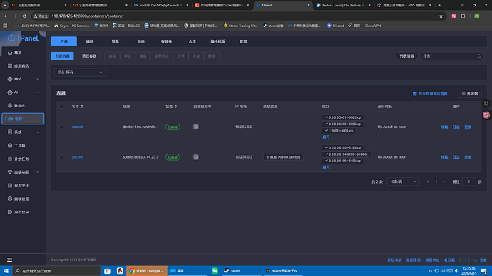
Task: Expand napcat port list via 展开
Action: point(327,137)
